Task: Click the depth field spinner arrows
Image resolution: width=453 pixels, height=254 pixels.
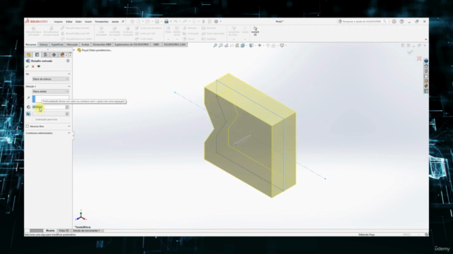Action: (67, 107)
